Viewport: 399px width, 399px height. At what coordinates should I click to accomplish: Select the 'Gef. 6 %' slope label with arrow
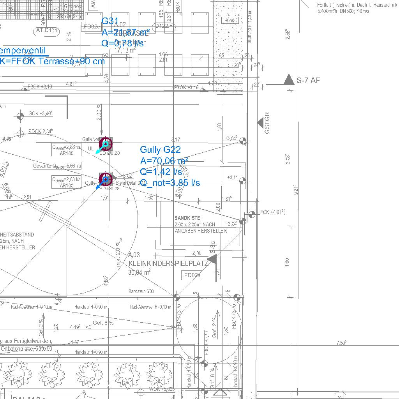100,325
